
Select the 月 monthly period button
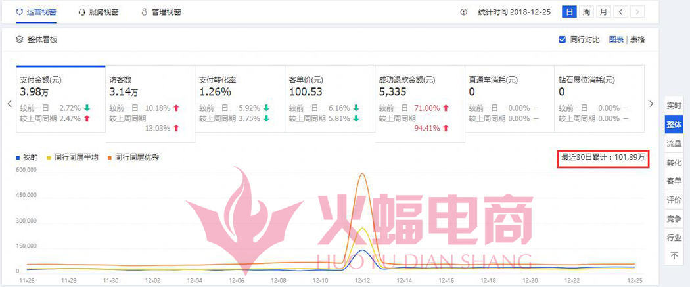[x=603, y=12]
